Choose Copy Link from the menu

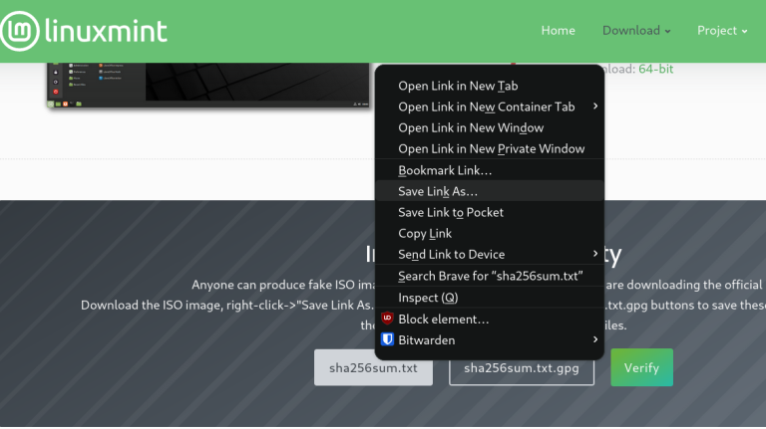tap(425, 233)
